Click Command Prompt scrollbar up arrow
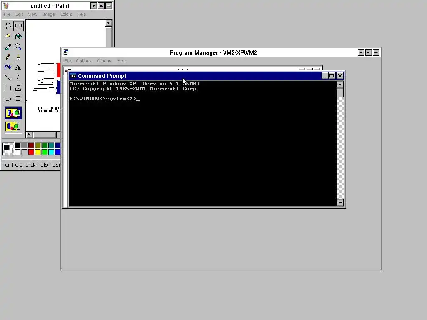This screenshot has height=320, width=427. (x=340, y=85)
